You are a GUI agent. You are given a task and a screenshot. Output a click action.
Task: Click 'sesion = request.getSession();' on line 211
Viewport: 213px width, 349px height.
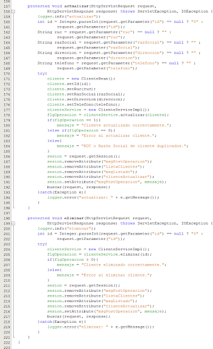coord(84,286)
